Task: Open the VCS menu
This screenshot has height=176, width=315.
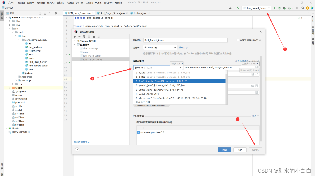Action: pos(99,3)
